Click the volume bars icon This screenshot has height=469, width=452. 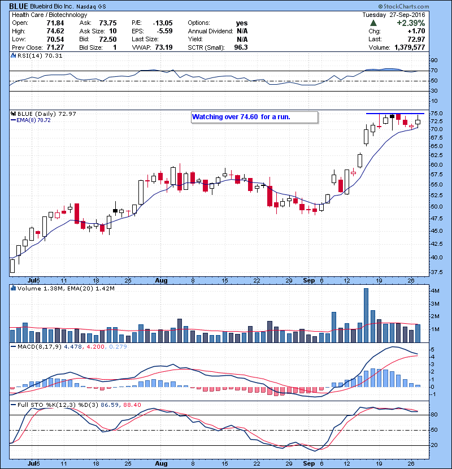pos(13,288)
